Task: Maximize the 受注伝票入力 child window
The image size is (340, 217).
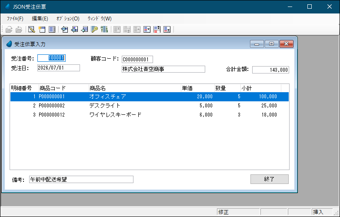Action: coord(271,44)
